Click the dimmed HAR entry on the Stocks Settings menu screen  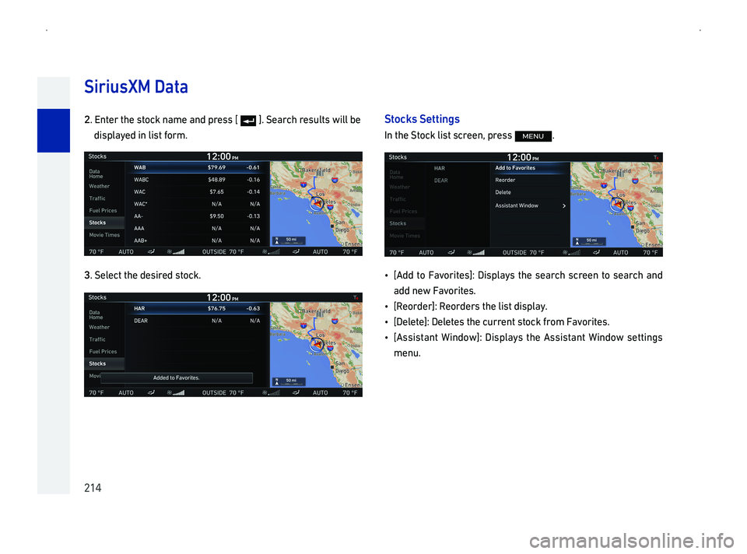pos(440,168)
